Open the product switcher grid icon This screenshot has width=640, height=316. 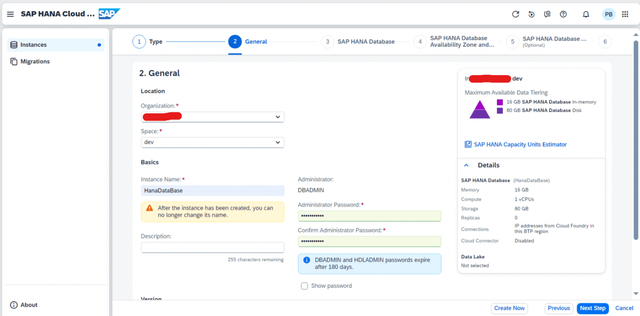pos(625,14)
